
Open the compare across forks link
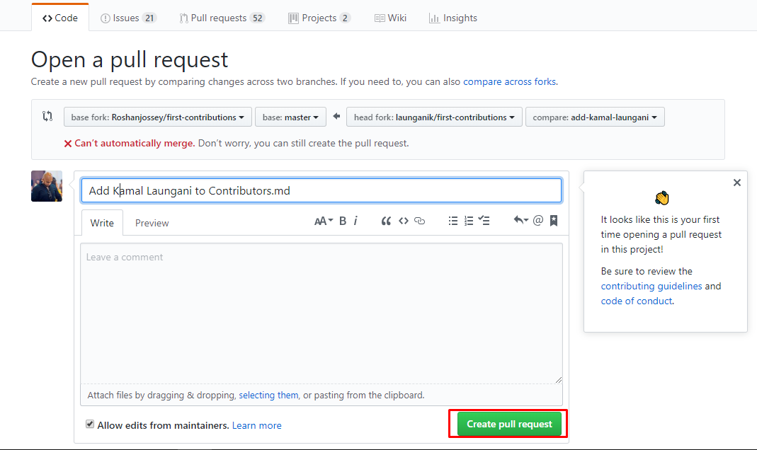[509, 81]
